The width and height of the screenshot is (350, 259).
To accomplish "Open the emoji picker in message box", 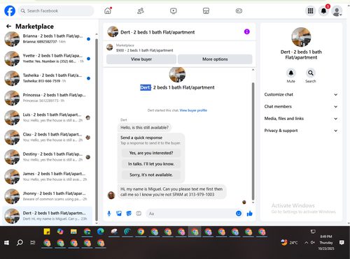I will coord(239,214).
